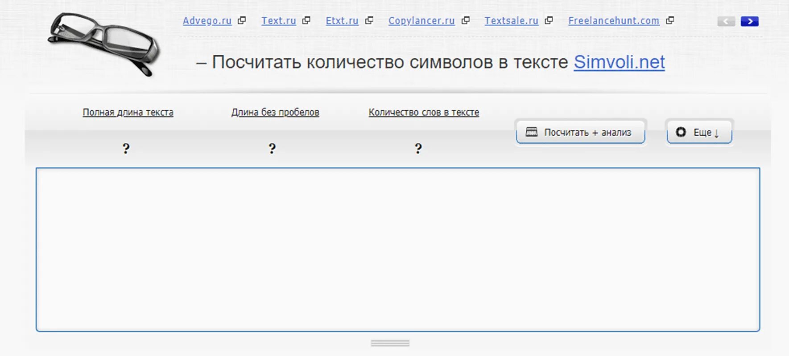Click the textarea resize handle below the box
The image size is (789, 356).
390,343
